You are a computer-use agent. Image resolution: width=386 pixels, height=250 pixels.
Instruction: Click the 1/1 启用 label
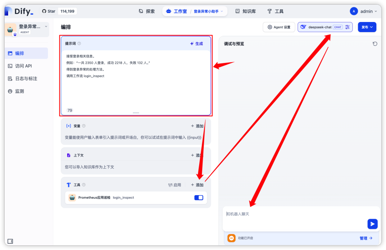coord(174,185)
